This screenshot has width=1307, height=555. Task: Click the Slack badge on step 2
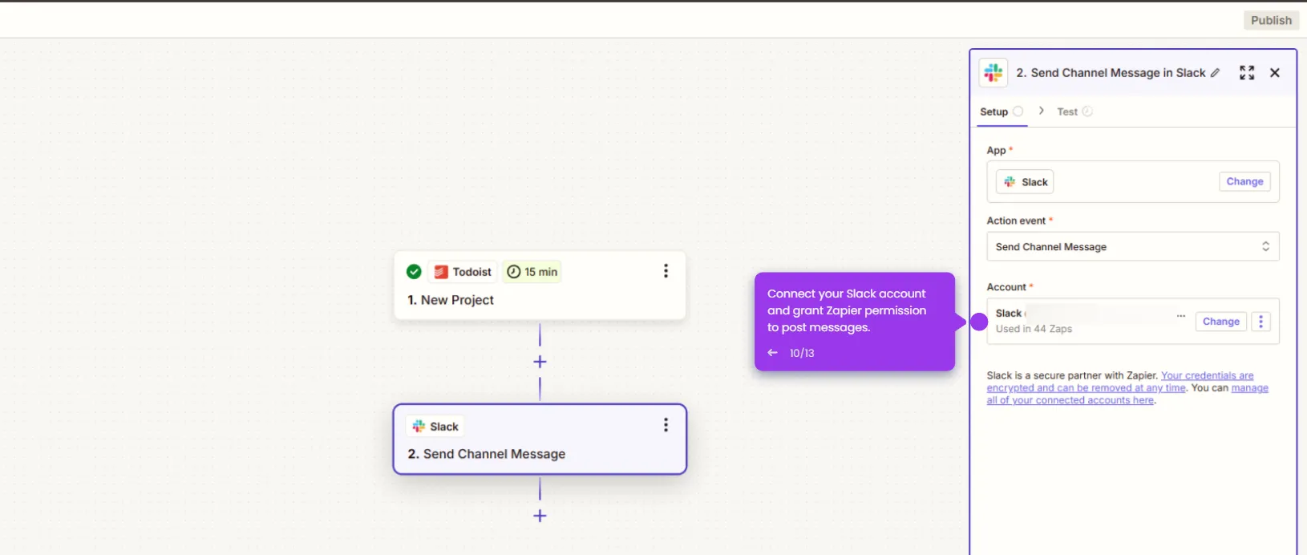point(435,427)
